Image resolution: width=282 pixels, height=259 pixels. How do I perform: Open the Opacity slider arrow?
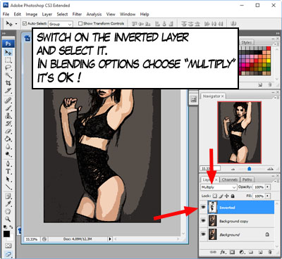pyautogui.click(x=268, y=187)
